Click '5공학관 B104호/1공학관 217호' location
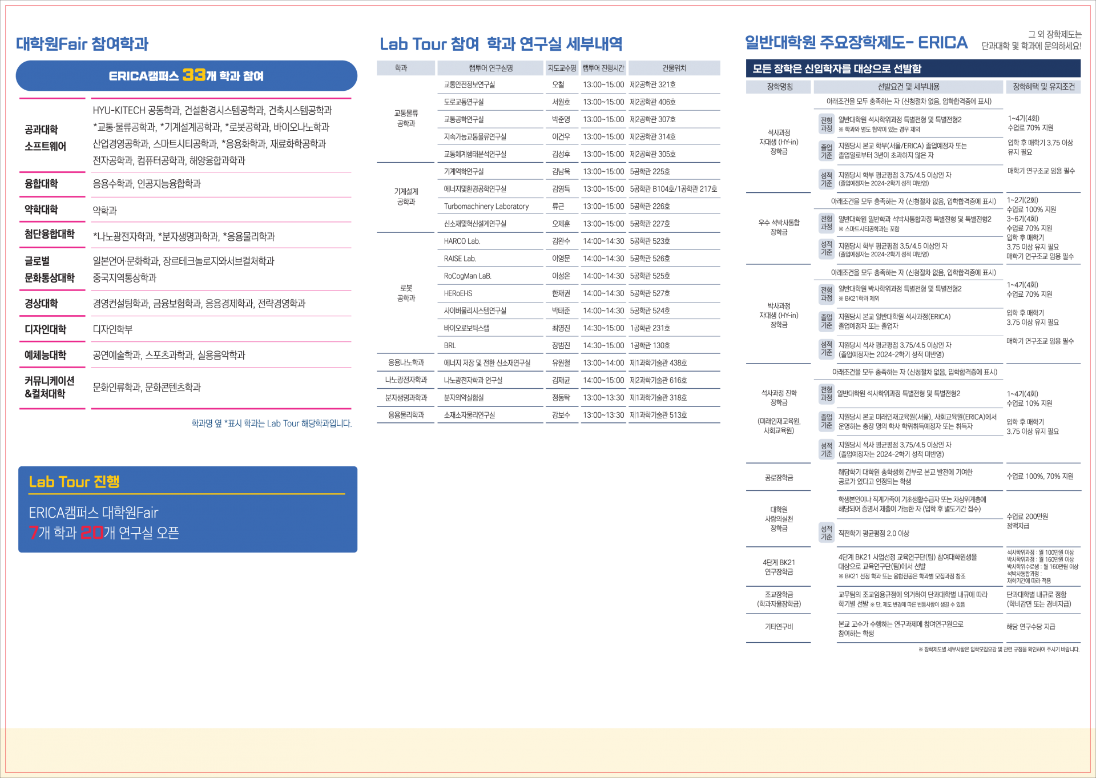 point(673,189)
